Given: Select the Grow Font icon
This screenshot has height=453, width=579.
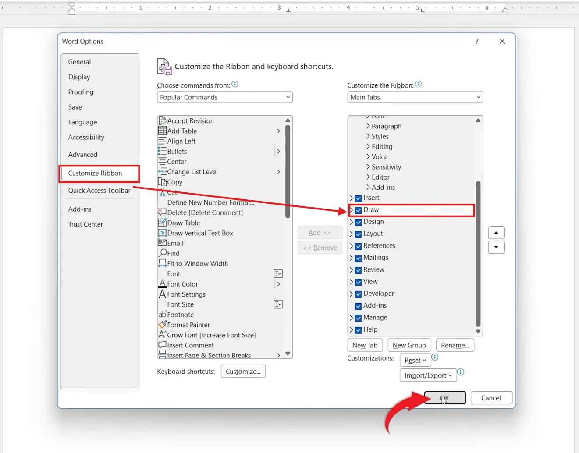Looking at the screenshot, I should [162, 335].
